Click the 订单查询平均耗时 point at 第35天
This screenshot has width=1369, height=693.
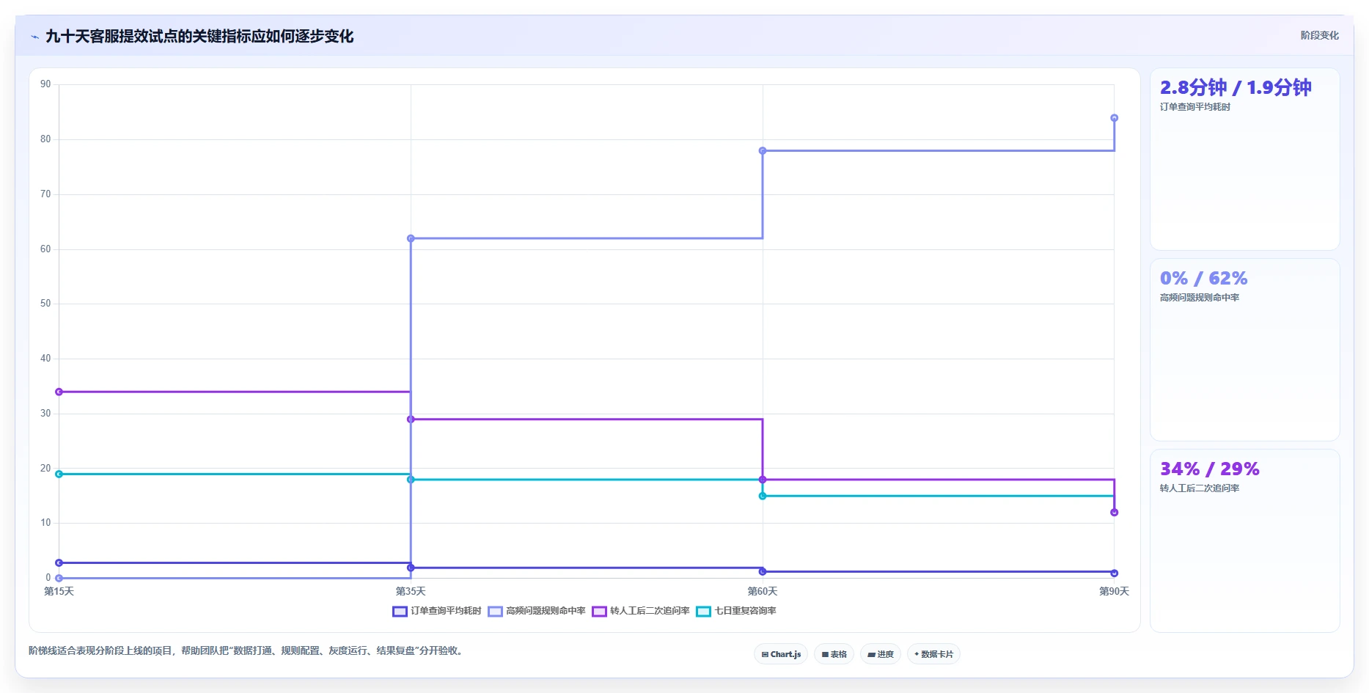411,568
